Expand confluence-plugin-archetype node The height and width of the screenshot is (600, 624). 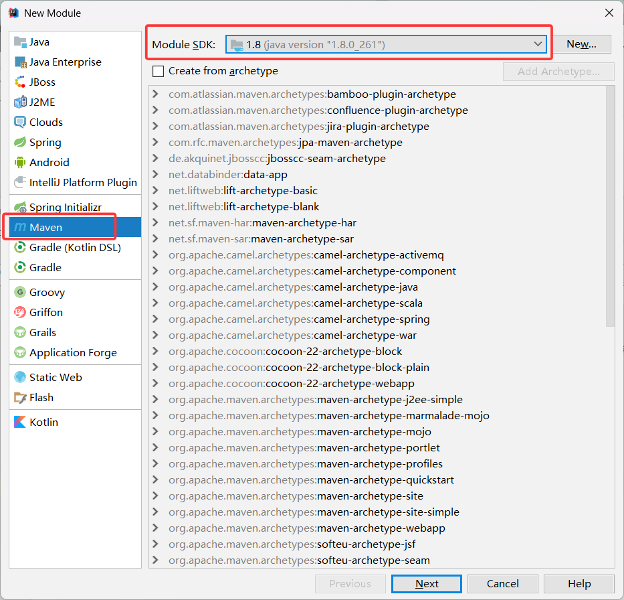[x=156, y=110]
